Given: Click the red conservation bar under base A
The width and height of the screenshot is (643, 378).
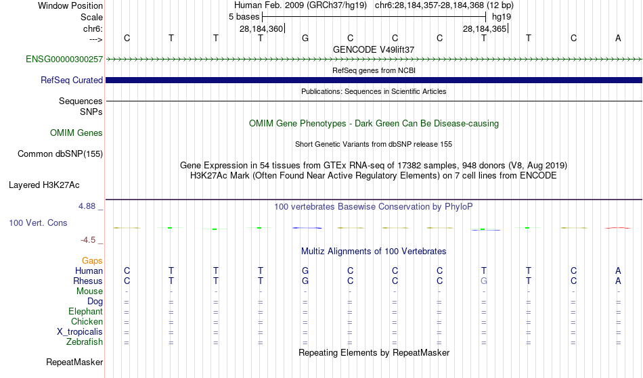Looking at the screenshot, I should [x=617, y=228].
